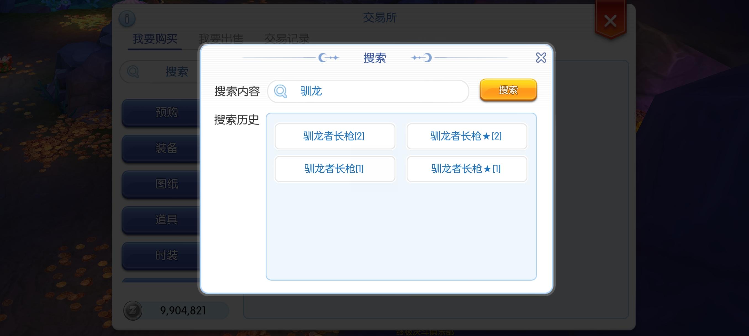
Task: Select the 道具 category
Action: pyautogui.click(x=163, y=220)
